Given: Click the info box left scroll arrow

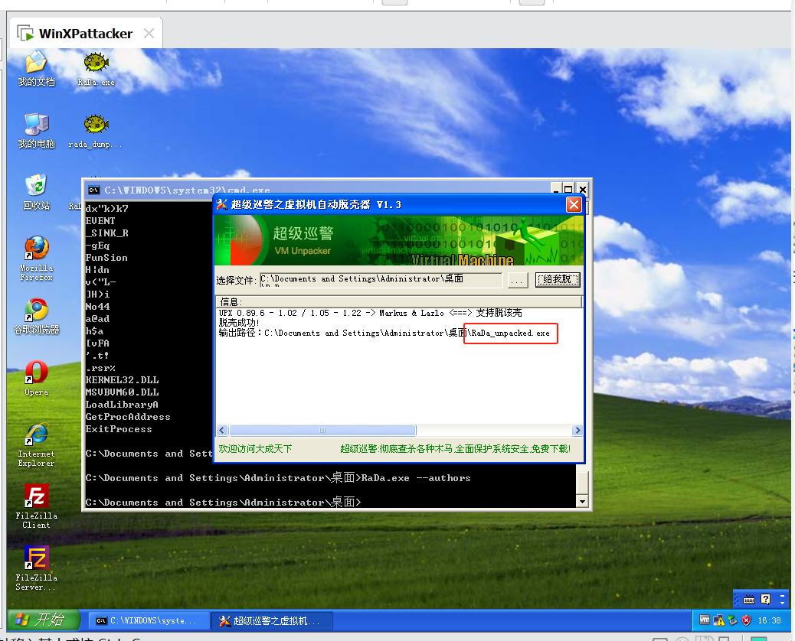Looking at the screenshot, I should coord(222,431).
